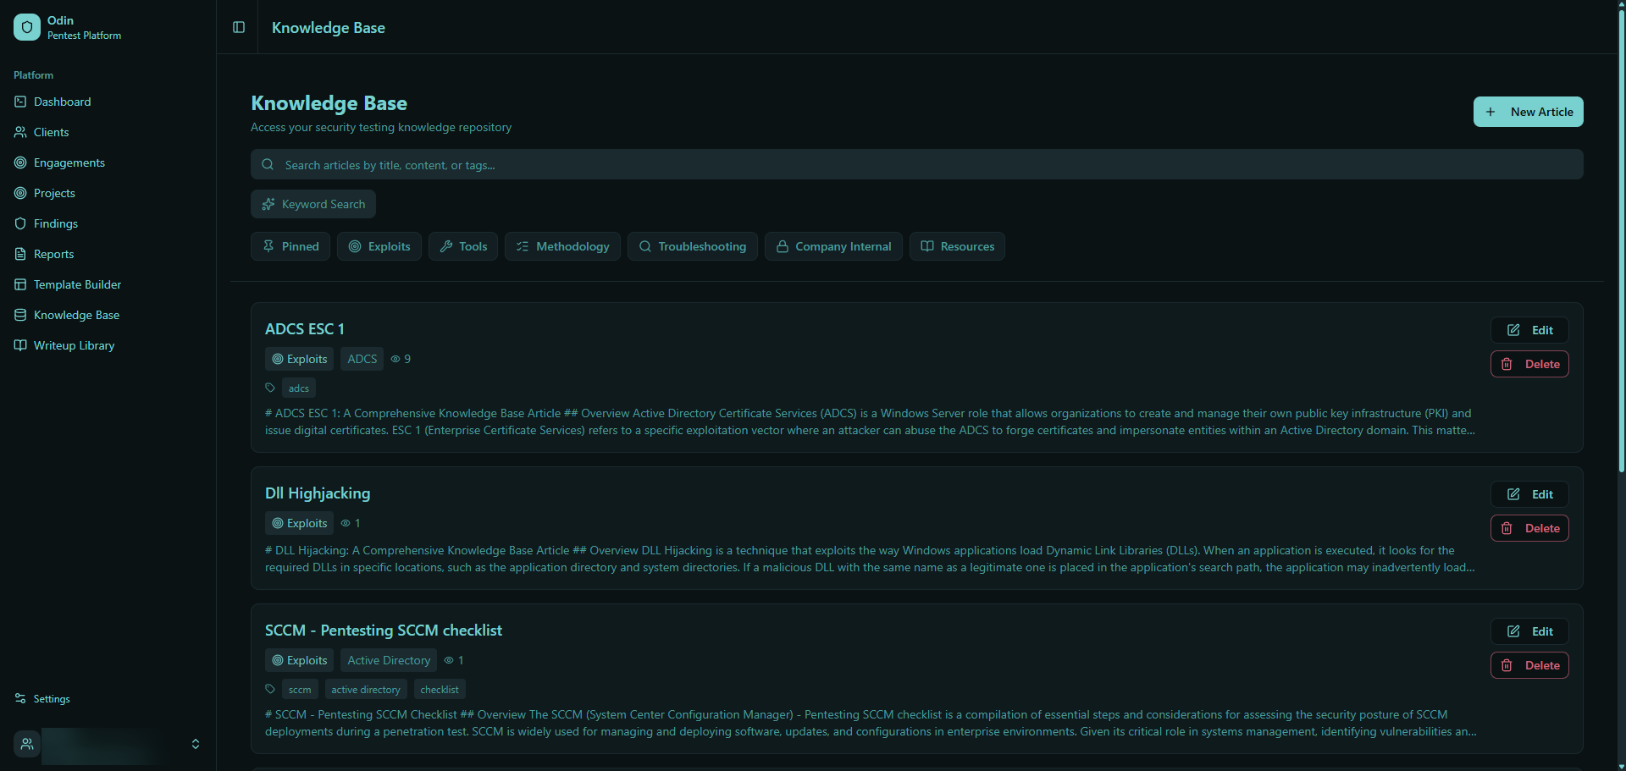Delete the SCCM Pentesting checklist article
Screen dimensions: 1626x771
tap(1529, 665)
